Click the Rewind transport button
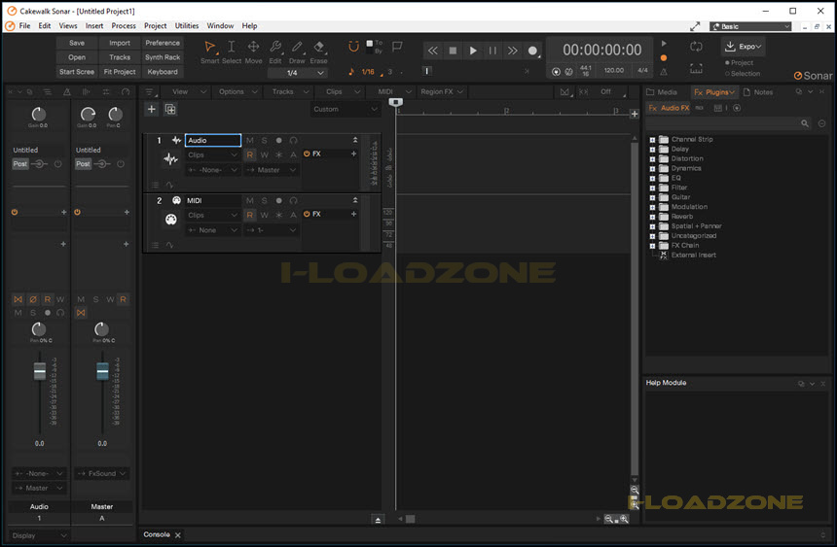 click(x=433, y=51)
